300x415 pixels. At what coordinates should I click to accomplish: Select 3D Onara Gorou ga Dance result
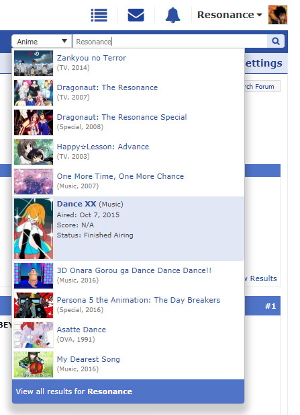point(128,276)
